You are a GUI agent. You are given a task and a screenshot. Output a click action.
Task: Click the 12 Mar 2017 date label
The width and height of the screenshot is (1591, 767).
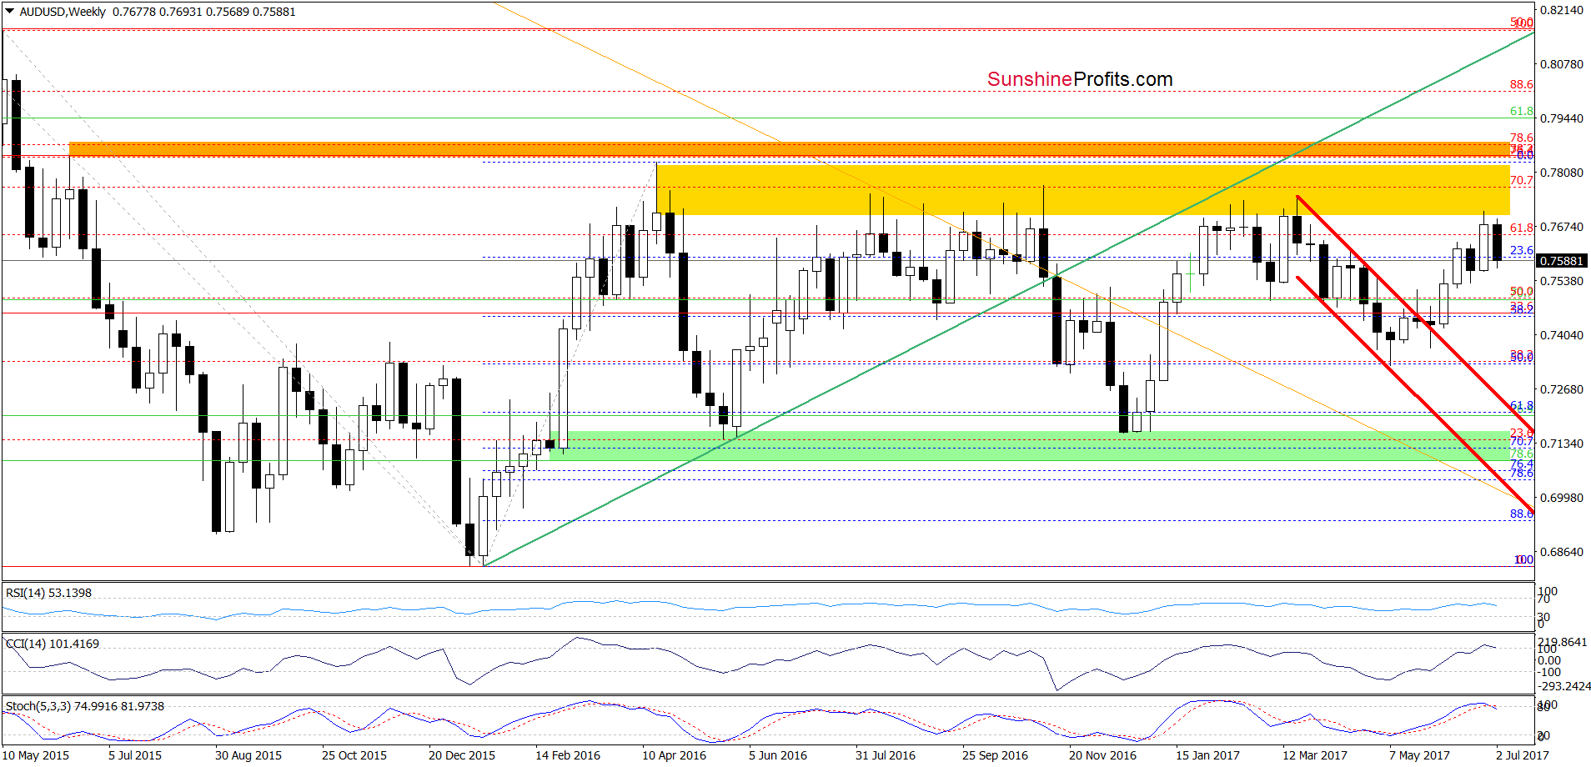tap(1315, 755)
